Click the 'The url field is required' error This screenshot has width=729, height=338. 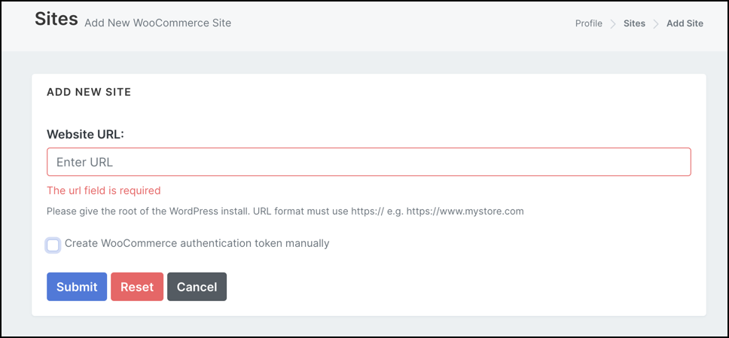103,190
